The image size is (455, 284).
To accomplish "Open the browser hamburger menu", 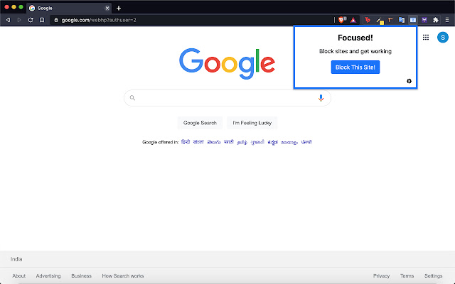I will (447, 20).
